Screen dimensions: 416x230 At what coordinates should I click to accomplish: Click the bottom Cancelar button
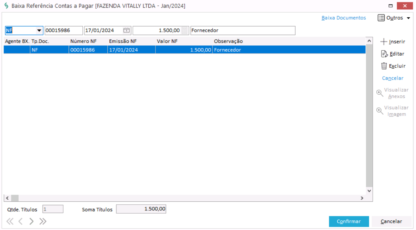tap(391, 221)
